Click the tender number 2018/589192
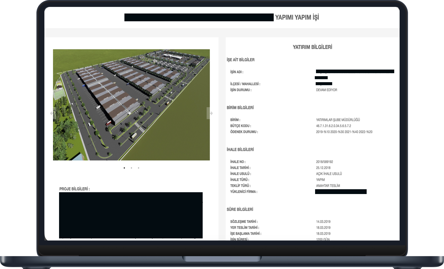 coord(324,162)
